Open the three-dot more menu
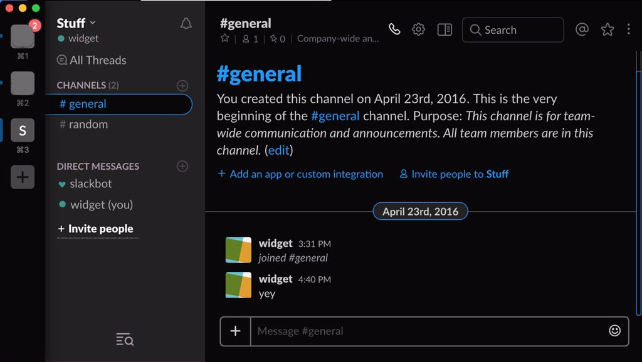Viewport: 642px width, 362px height. 629,29
